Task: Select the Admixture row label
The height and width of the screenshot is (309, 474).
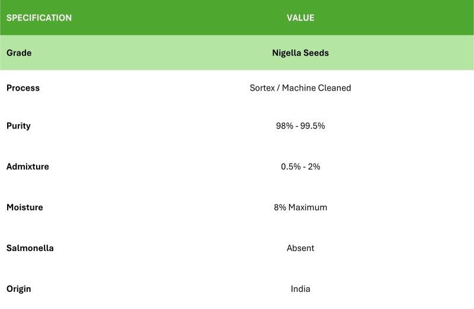Action: tap(28, 166)
